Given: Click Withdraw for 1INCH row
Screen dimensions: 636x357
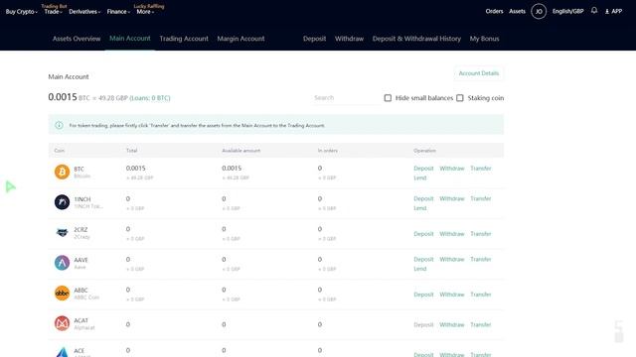Looking at the screenshot, I should pyautogui.click(x=452, y=198).
